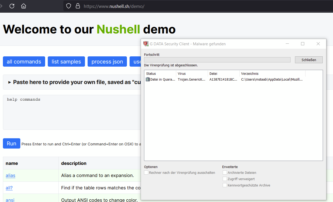Click the 'name' table column header
The width and height of the screenshot is (333, 202).
(12, 163)
